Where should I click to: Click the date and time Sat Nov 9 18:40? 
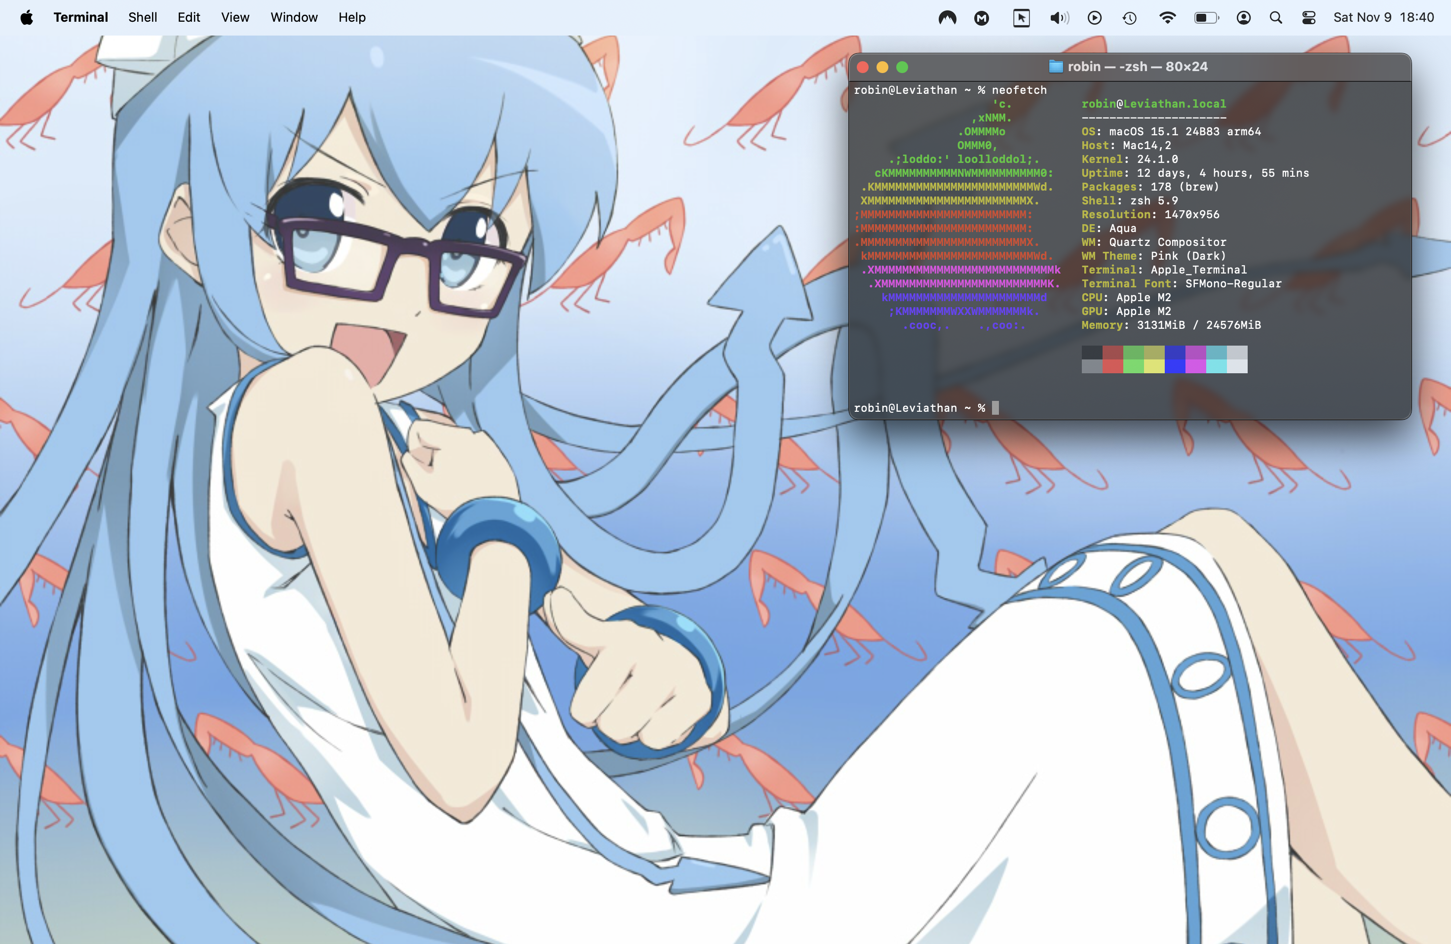(1383, 18)
